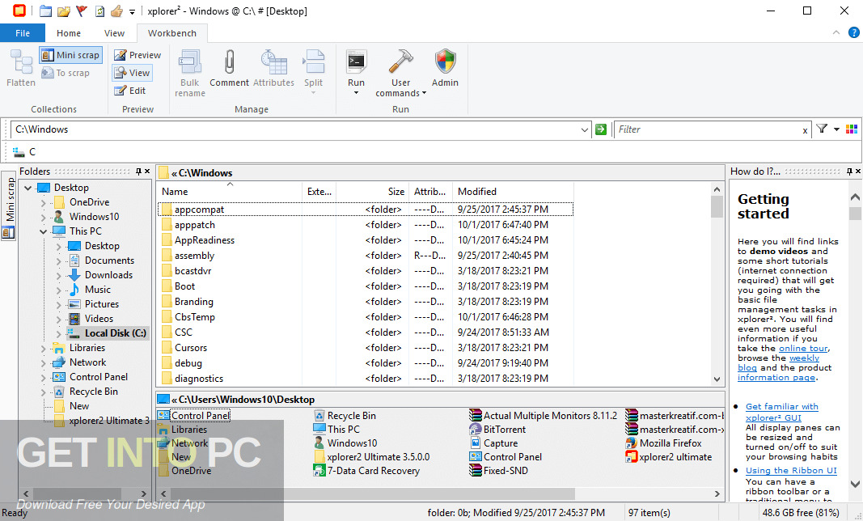The height and width of the screenshot is (521, 863).
Task: Select the Mozilla Firefox shortcut
Action: coord(663,443)
